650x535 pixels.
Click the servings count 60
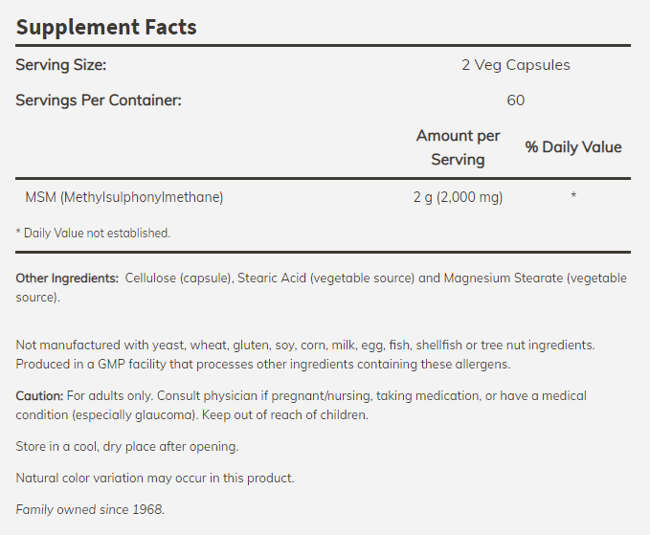pos(515,100)
